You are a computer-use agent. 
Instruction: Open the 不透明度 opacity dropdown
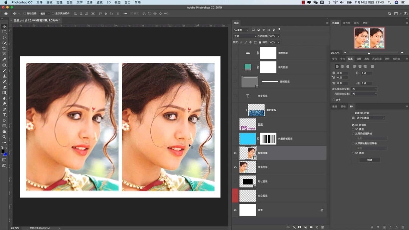tap(278, 36)
